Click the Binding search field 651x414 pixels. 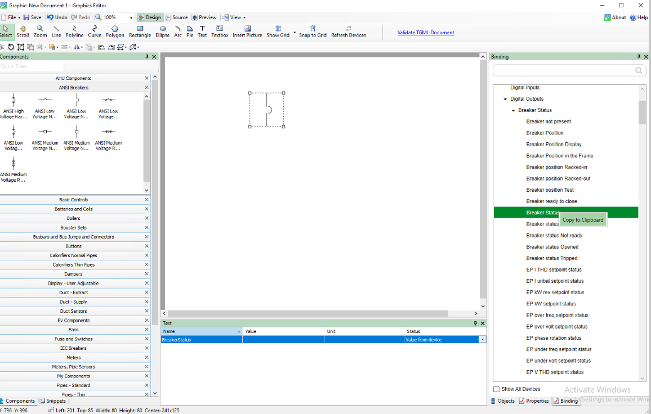pyautogui.click(x=563, y=70)
